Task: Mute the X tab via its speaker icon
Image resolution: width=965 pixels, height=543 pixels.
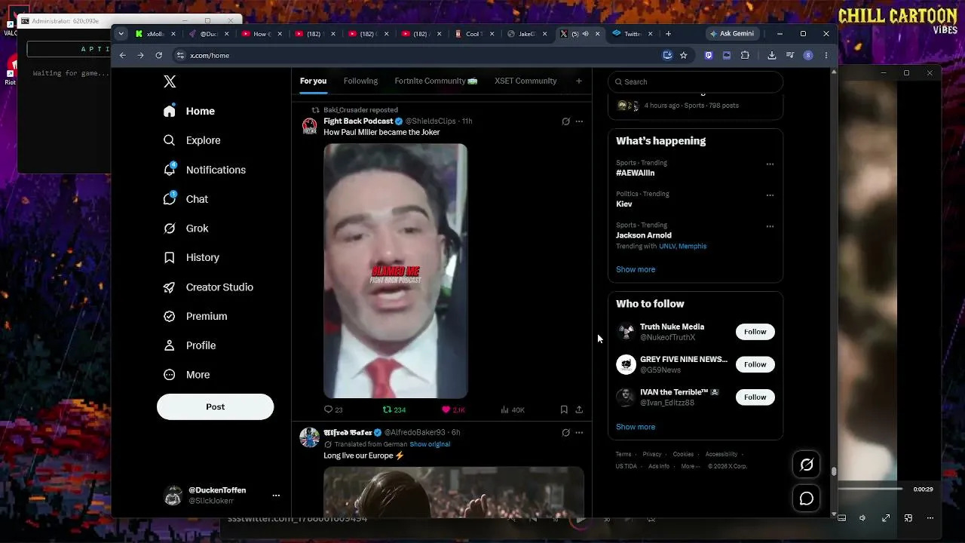Action: [585, 34]
